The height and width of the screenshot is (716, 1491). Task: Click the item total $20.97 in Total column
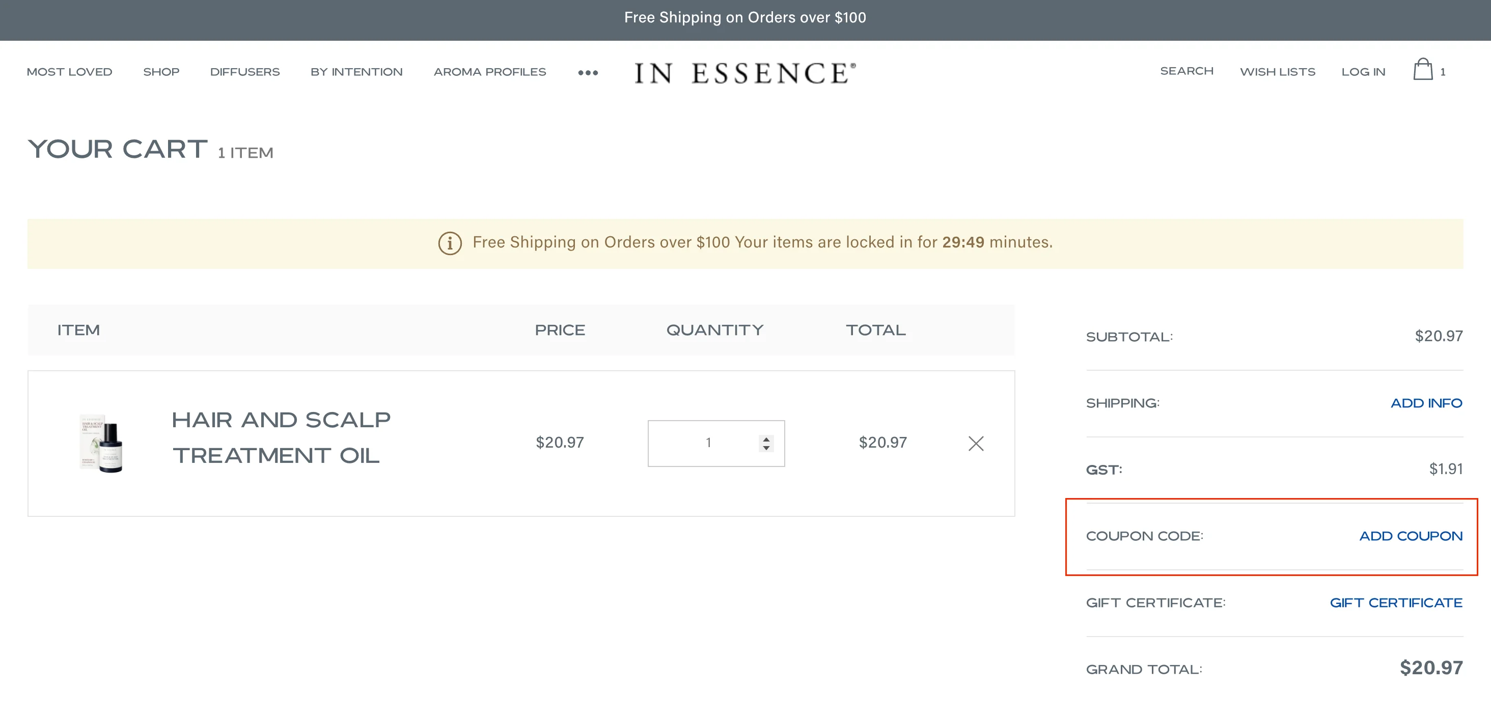click(882, 442)
